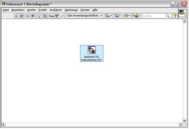Click the Clean Up Diagram button
Viewport: 189px width, 129px height.
[x=135, y=16]
